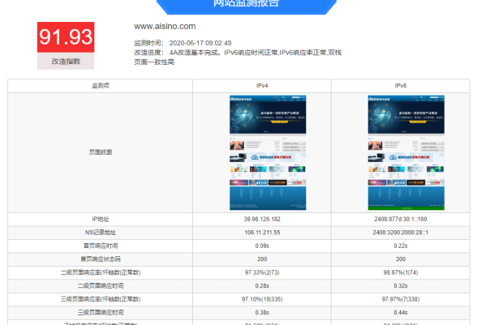Image resolution: width=503 pixels, height=325 pixels.
Task: Select the IPv4 column header
Action: tap(262, 85)
